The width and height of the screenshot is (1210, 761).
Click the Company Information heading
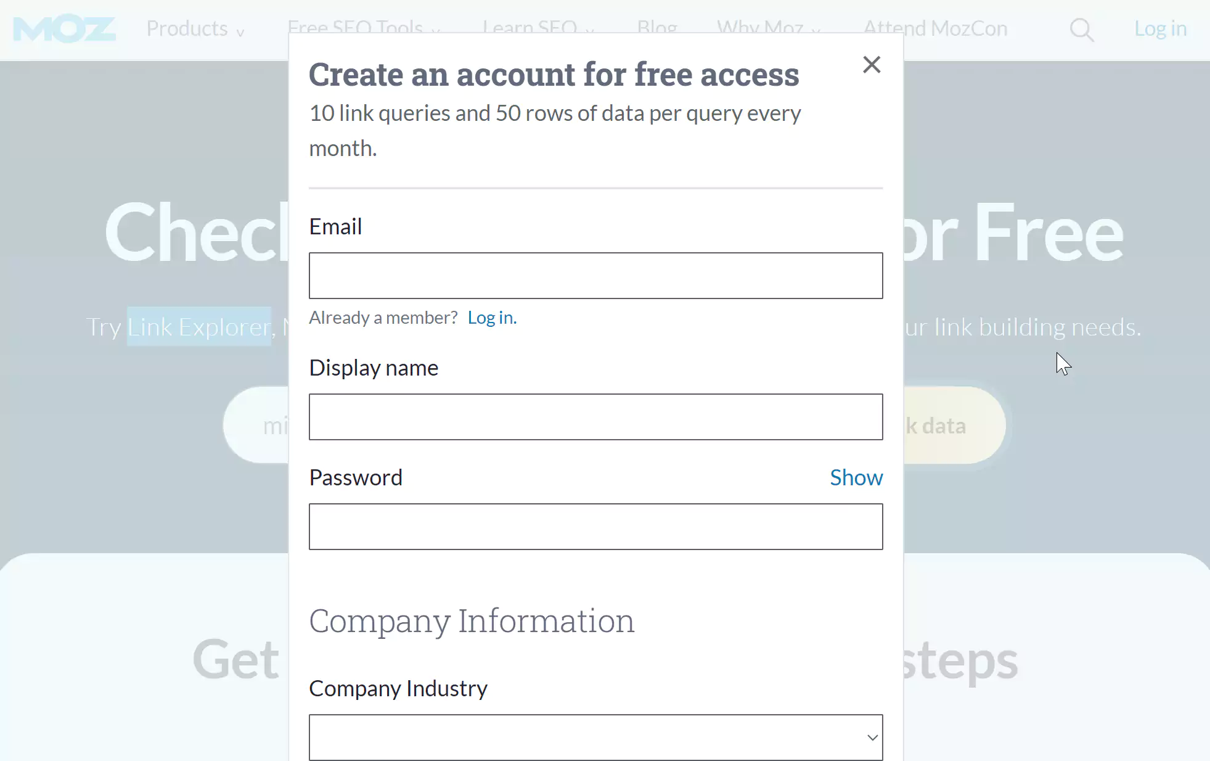point(472,621)
